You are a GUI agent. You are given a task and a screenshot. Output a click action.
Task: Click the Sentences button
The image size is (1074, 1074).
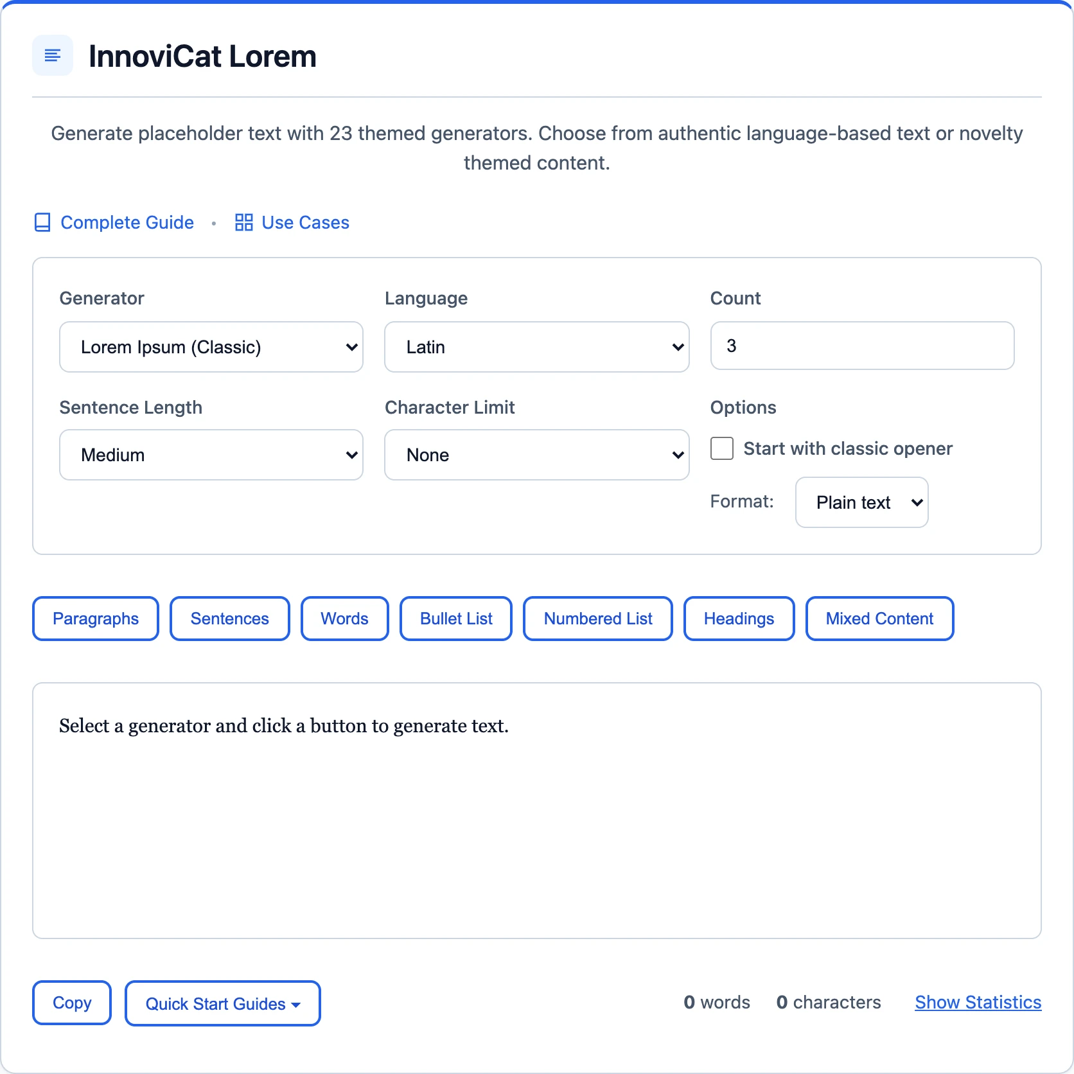[x=230, y=619]
